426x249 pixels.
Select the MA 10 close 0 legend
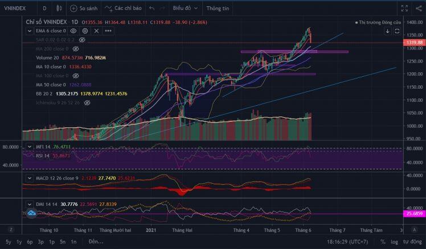51,67
